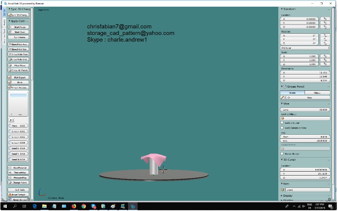Lock the Location X value

tap(325, 19)
